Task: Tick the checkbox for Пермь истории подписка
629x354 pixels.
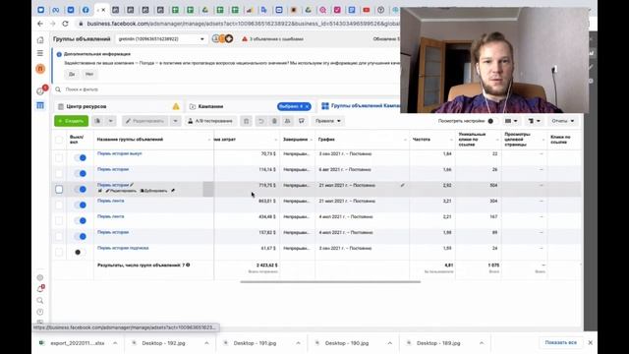Action: (59, 252)
